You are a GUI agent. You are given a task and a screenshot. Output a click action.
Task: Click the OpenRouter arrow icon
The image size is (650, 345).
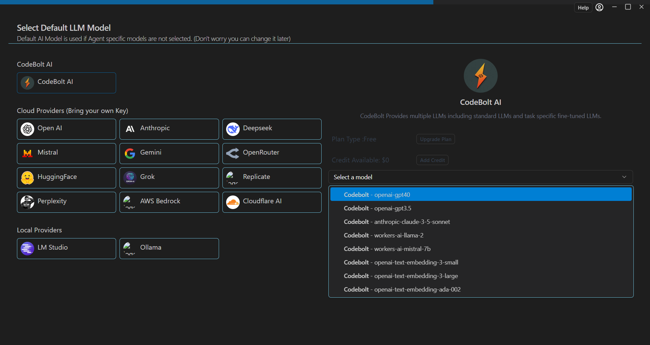[x=233, y=153]
